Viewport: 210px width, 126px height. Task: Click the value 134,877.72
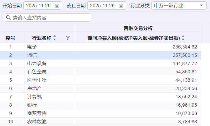point(185,63)
